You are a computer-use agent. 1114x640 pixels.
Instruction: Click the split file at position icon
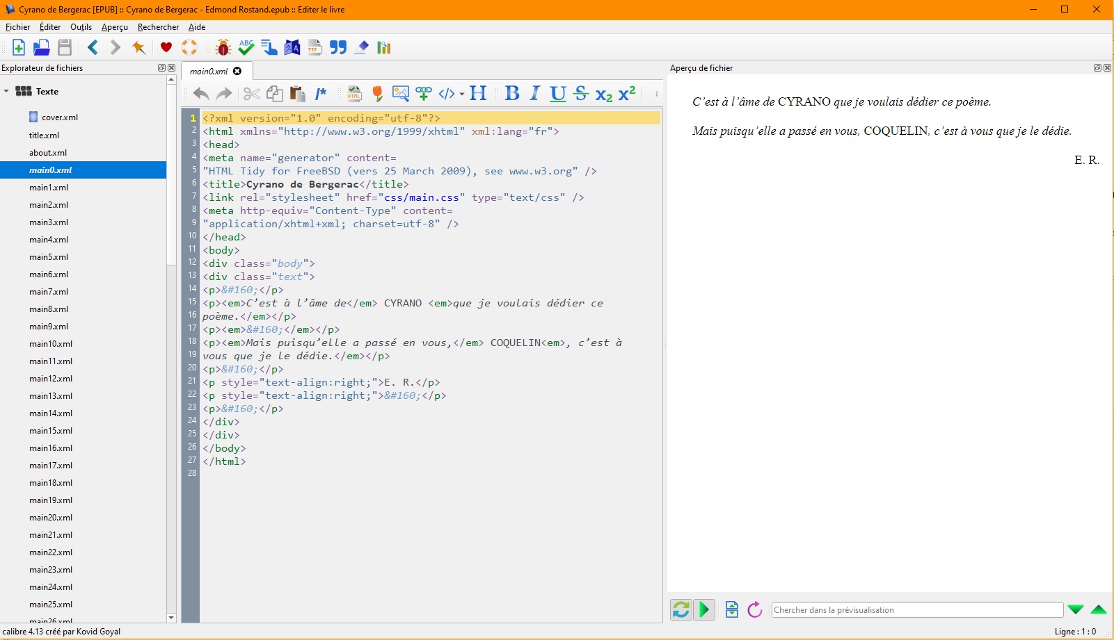point(732,609)
